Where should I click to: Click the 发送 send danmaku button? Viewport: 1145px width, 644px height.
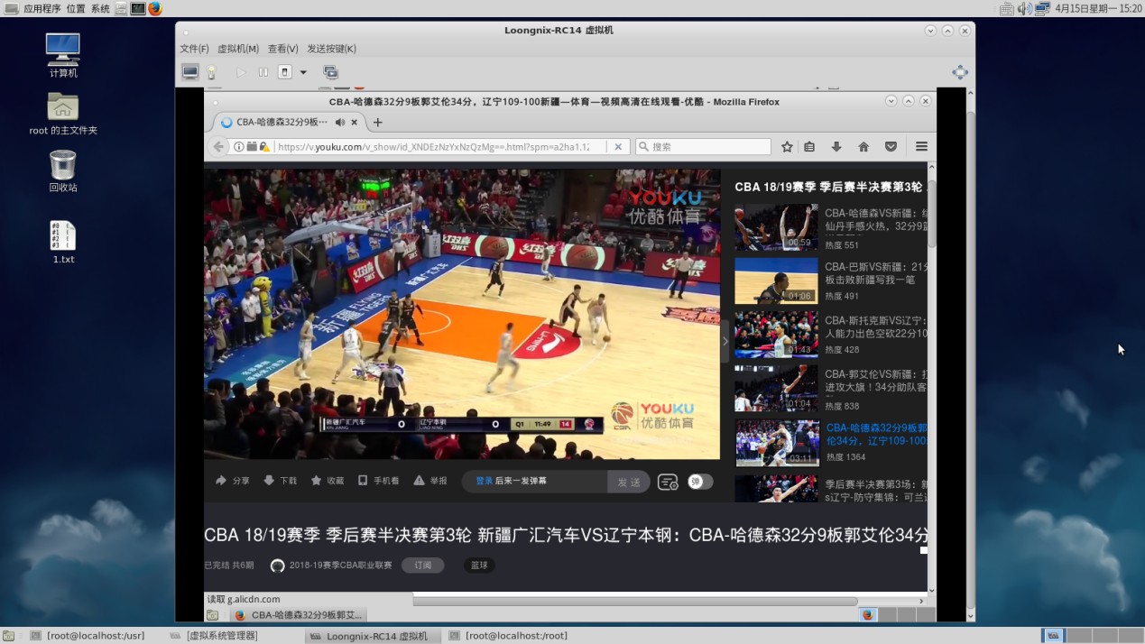[629, 482]
